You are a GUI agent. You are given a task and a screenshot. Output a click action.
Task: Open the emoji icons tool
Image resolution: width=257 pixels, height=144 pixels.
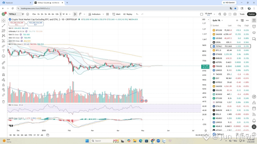tap(3, 56)
